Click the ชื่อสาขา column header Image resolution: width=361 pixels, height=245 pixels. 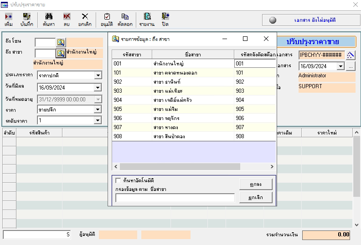coord(193,55)
